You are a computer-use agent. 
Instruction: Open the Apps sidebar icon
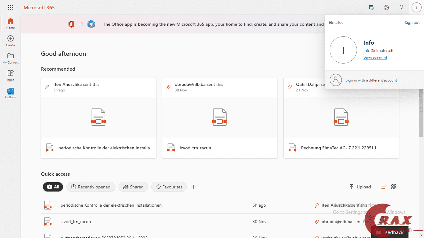pos(11,76)
